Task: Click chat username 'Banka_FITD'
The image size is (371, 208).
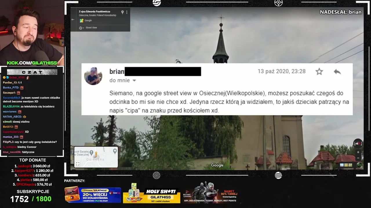Action: pyautogui.click(x=11, y=88)
